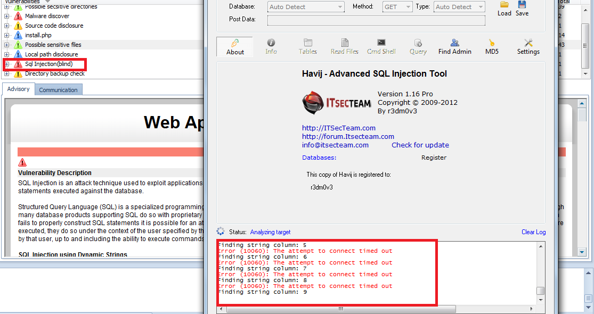
Task: Click the Databases: link
Action: pyautogui.click(x=319, y=158)
